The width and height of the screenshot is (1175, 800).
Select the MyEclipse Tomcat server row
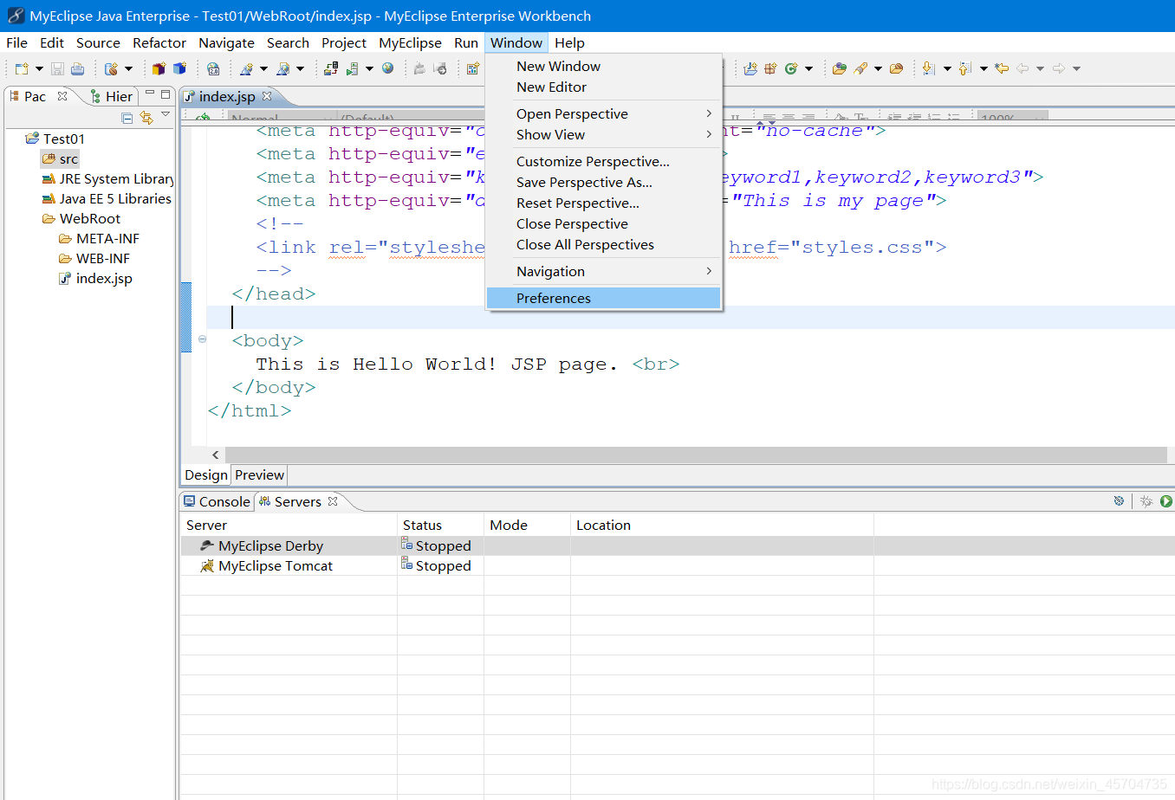click(x=678, y=565)
